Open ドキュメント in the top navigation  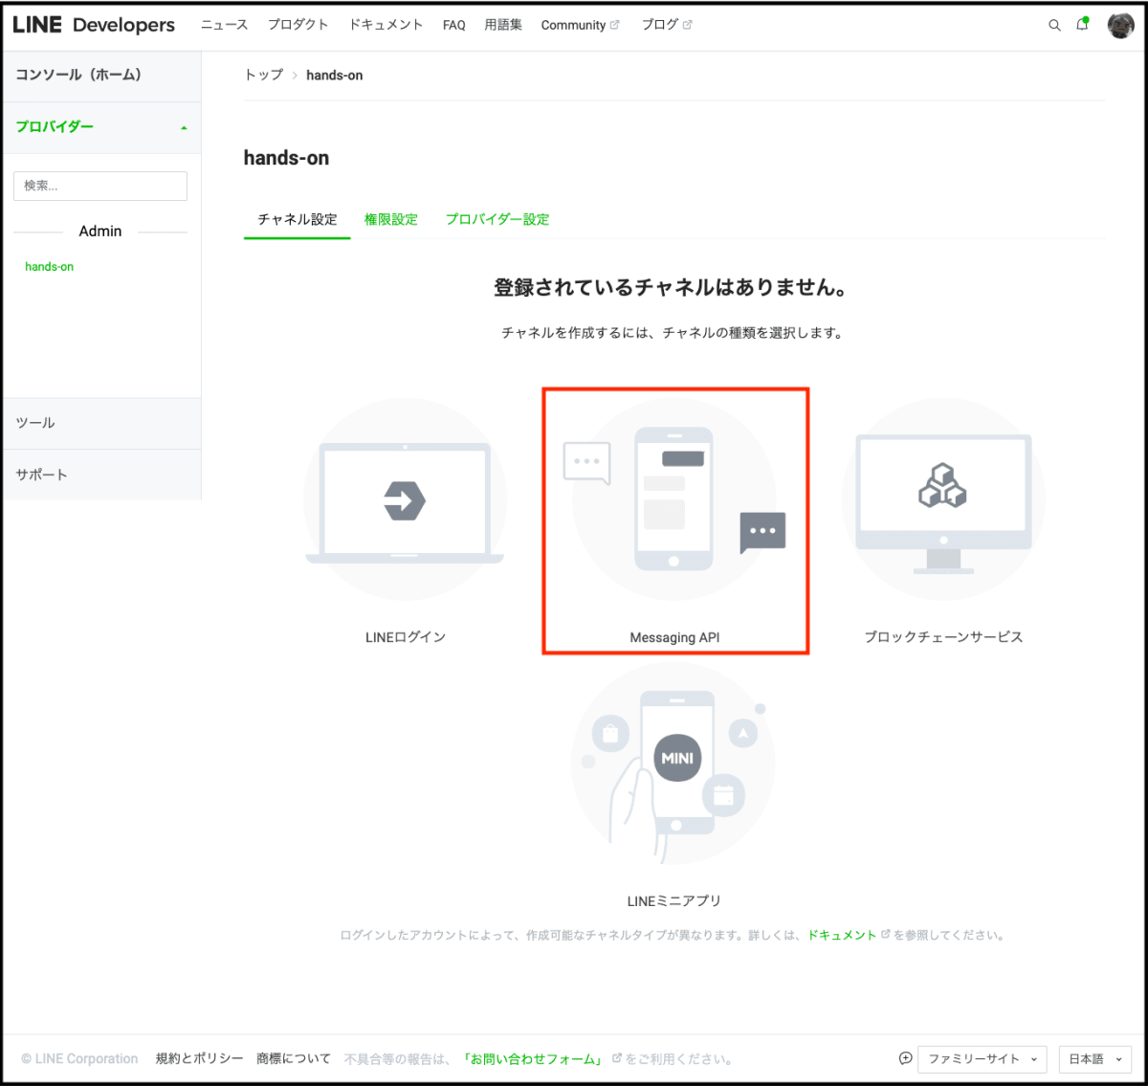click(x=386, y=25)
